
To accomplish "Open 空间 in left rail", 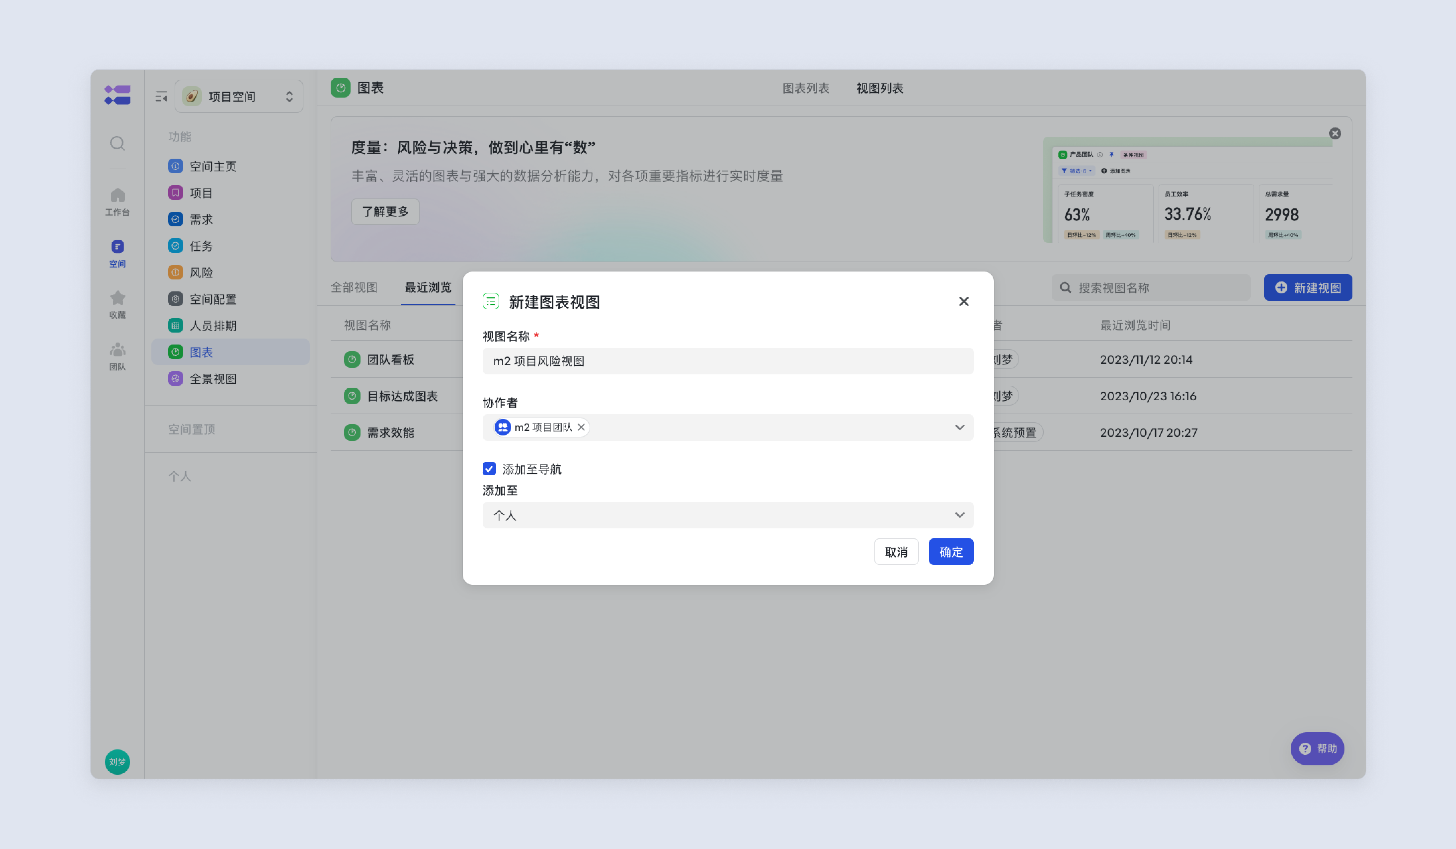I will pos(117,254).
